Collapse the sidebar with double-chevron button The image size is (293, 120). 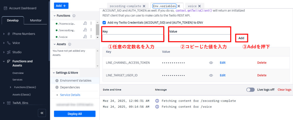42,113
